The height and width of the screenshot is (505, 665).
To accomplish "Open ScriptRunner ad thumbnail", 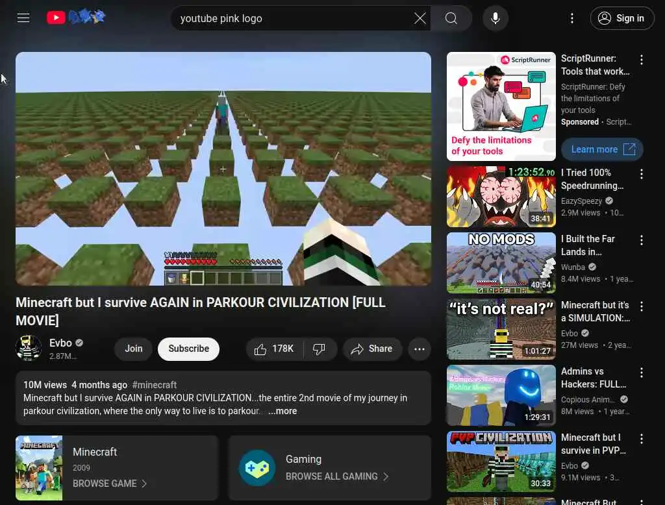I will coord(501,106).
